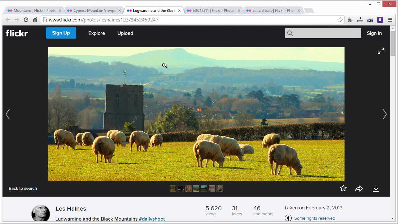This screenshot has height=224, width=398.
Task: Open a new browser tab
Action: click(x=309, y=11)
